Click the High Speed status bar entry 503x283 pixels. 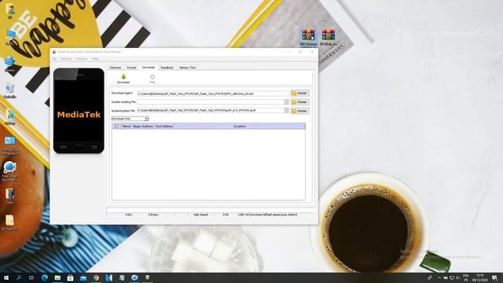pyautogui.click(x=201, y=215)
